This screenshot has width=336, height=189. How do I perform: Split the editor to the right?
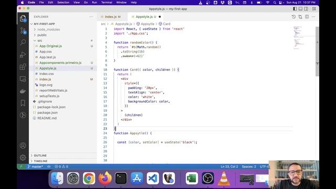[x=307, y=17]
